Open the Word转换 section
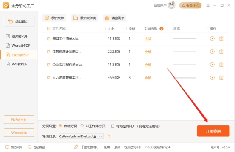Viewport: 235px width, 152px height. [x=19, y=133]
